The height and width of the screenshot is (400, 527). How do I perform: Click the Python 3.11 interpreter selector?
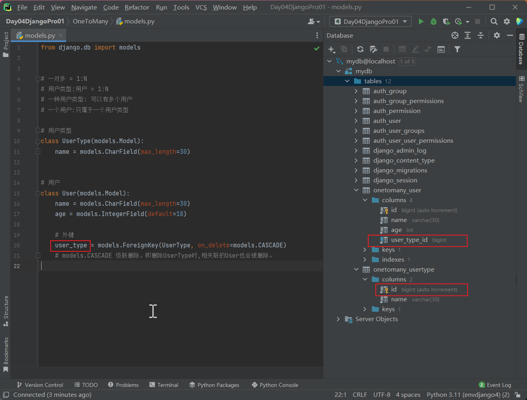[468, 394]
